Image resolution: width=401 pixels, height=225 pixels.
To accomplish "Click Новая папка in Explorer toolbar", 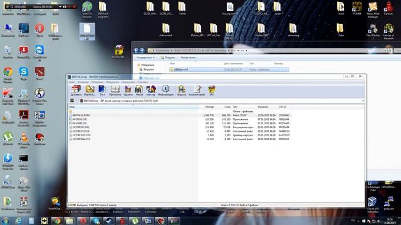I will click(x=188, y=57).
